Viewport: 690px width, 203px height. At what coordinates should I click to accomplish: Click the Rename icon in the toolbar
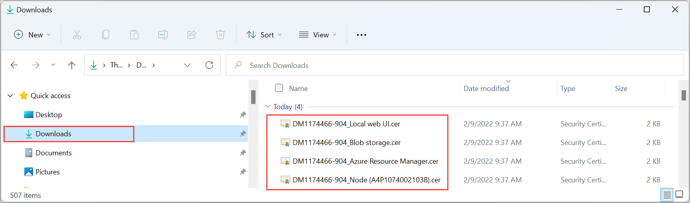point(163,35)
